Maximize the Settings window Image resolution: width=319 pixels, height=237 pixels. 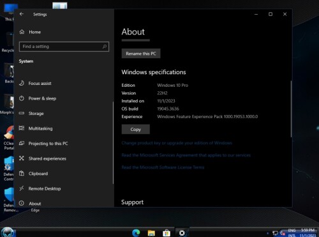pos(271,14)
